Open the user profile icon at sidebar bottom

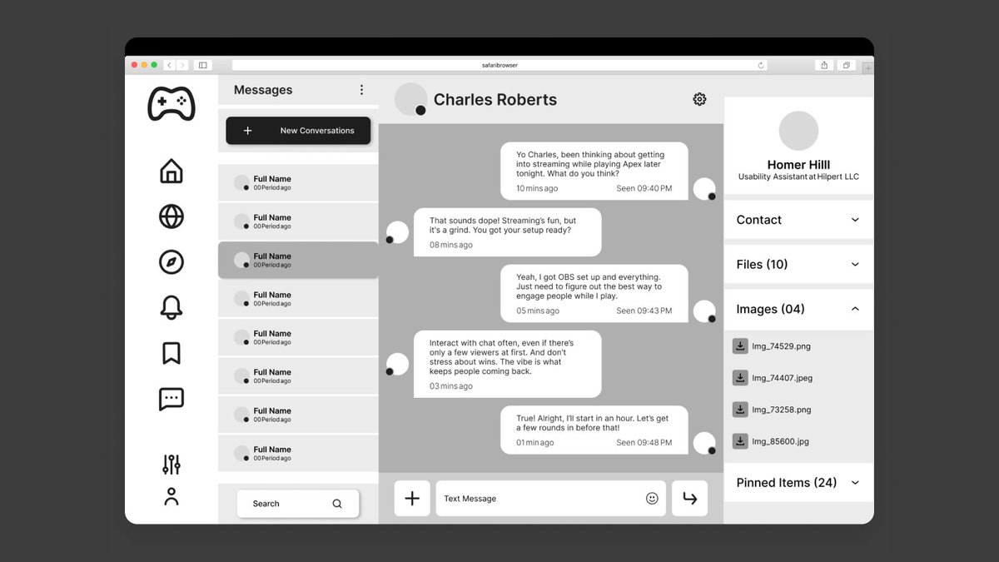click(171, 496)
